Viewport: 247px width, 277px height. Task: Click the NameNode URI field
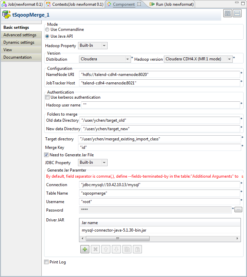point(159,75)
